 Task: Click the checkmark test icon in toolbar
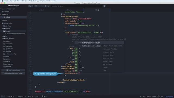pyautogui.click(x=42, y=6)
